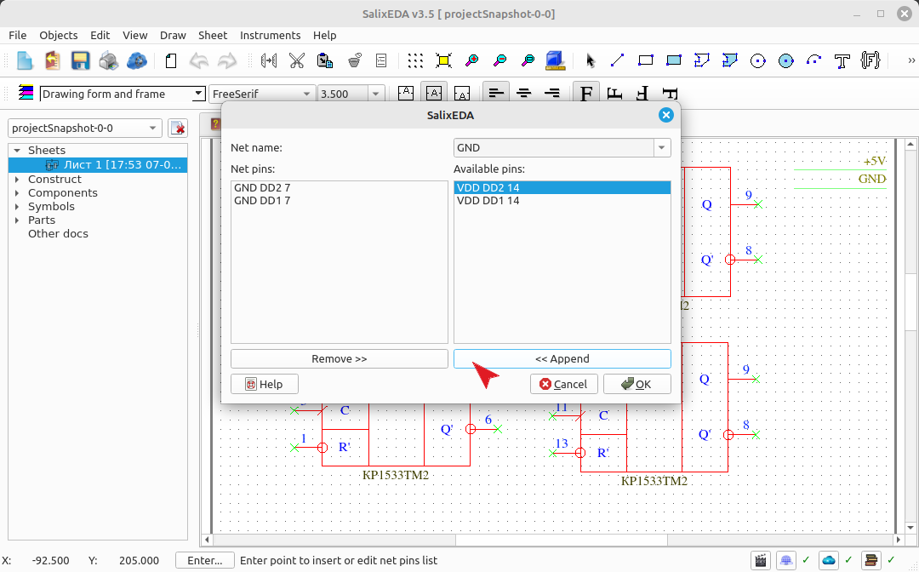Expand the Symbols tree node
This screenshot has width=919, height=572.
click(17, 206)
